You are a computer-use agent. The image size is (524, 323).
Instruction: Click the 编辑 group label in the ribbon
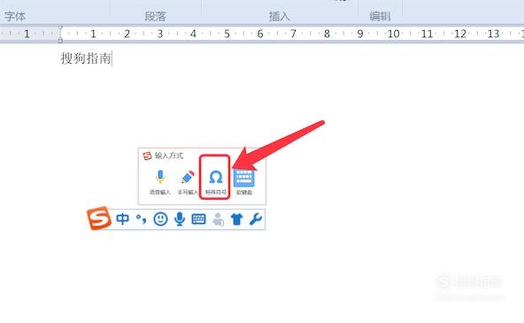click(380, 16)
